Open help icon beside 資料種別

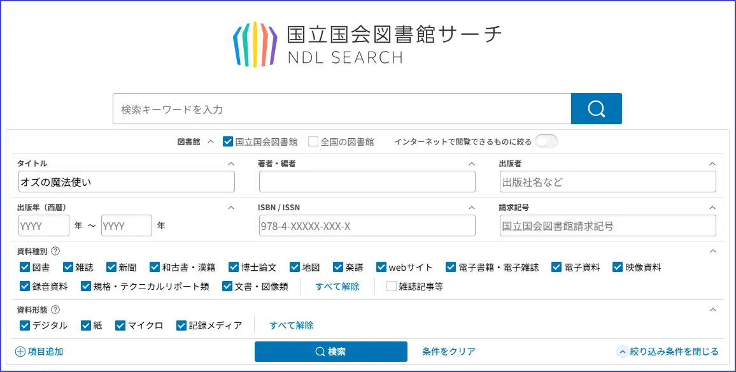click(55, 252)
